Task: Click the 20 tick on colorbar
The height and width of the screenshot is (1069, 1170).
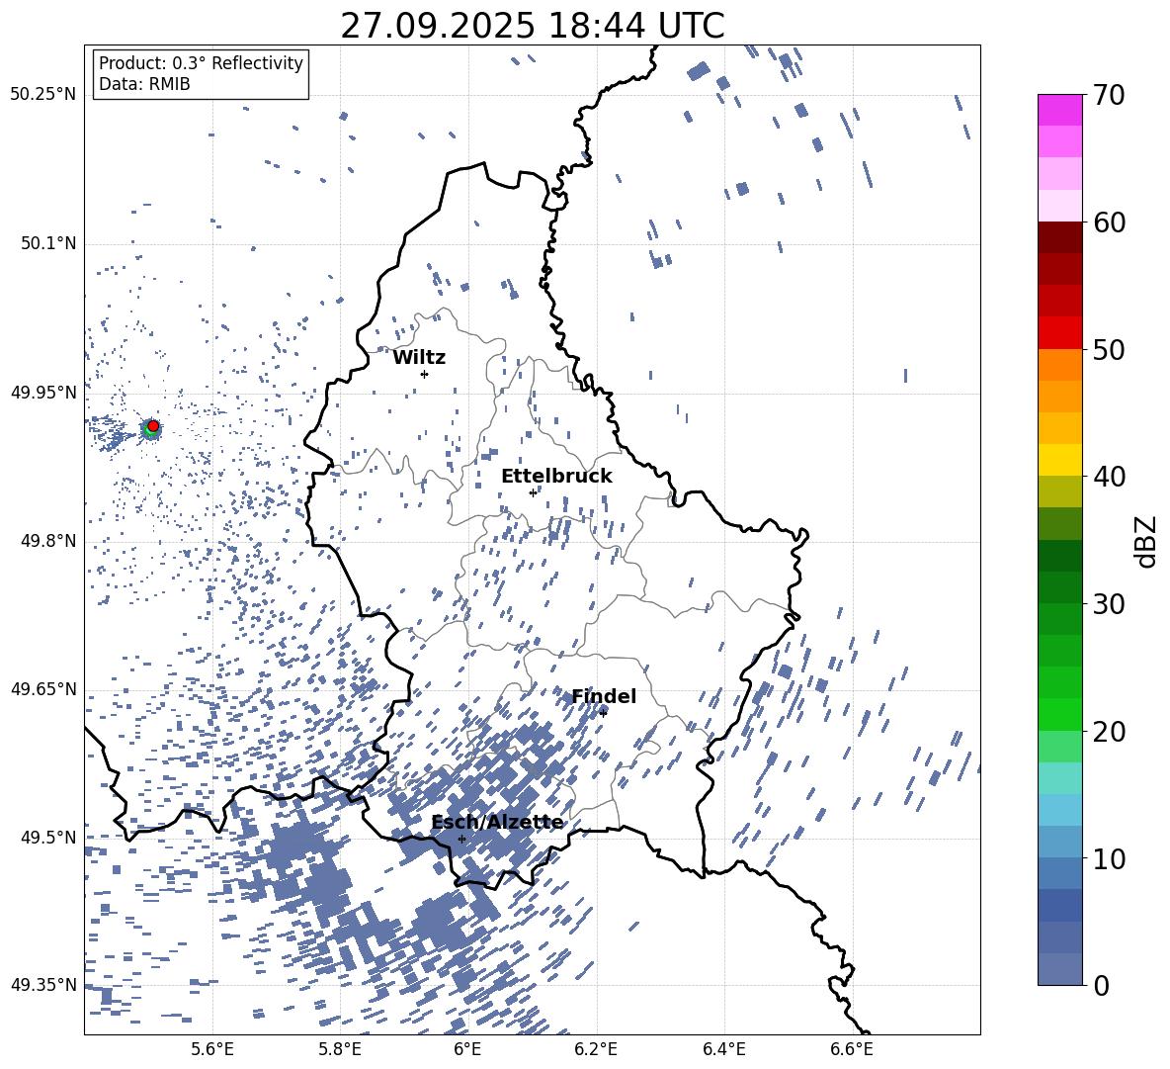Action: pos(1109,731)
